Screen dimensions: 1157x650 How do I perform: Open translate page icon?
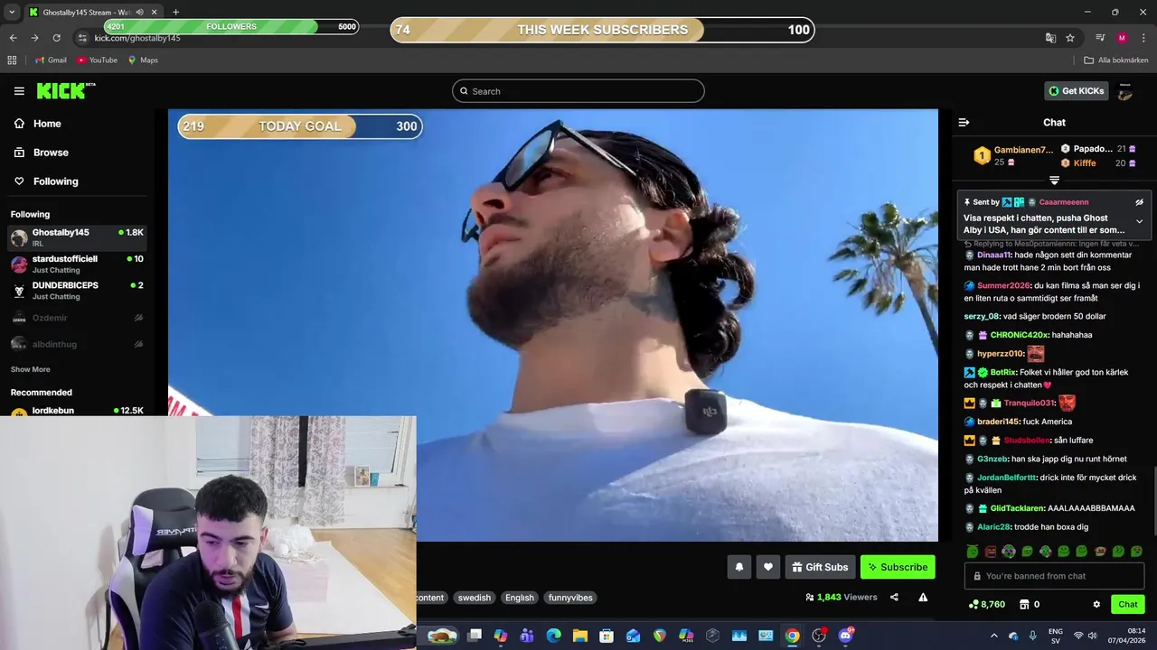(x=1050, y=38)
